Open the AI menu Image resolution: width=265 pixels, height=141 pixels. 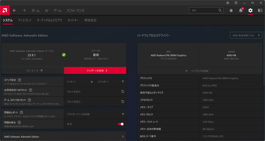point(46,11)
